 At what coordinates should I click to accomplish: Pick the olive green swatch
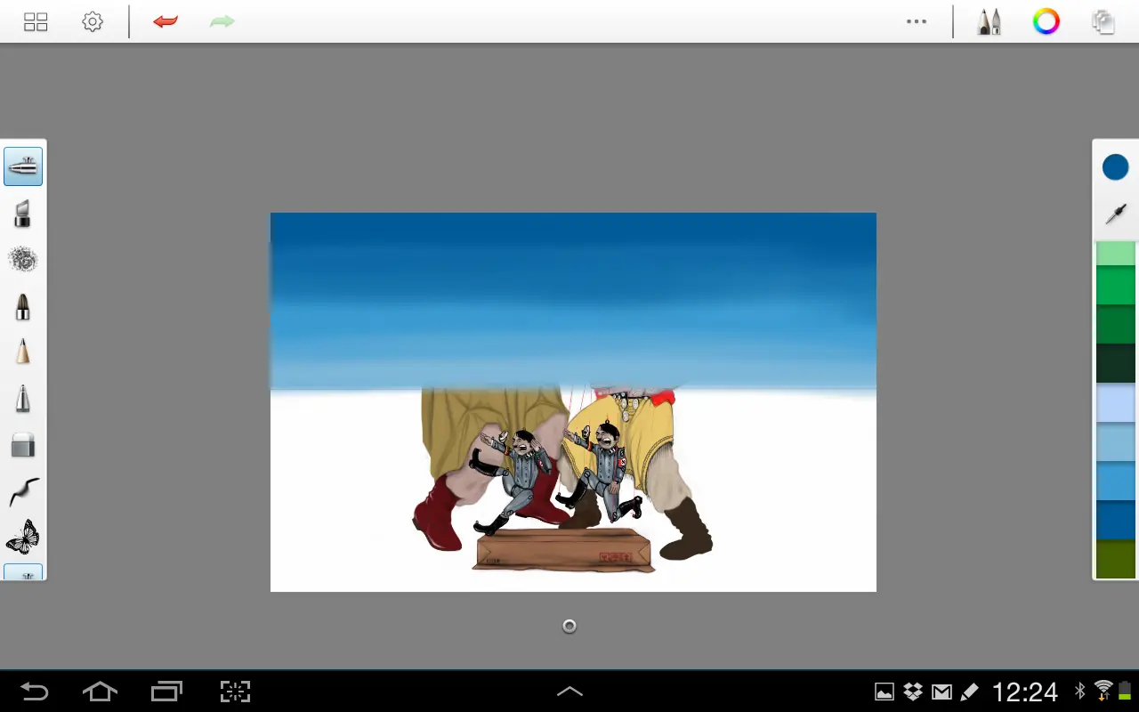pos(1116,559)
